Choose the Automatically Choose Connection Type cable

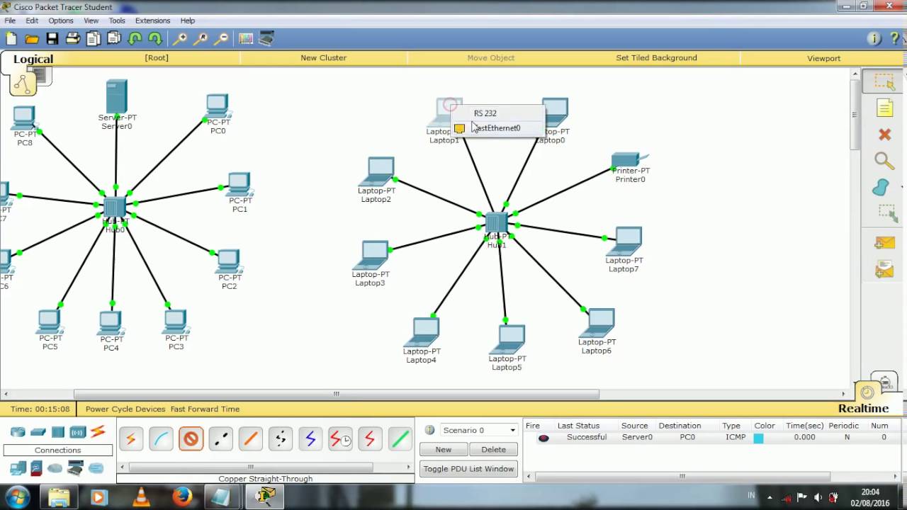[131, 439]
